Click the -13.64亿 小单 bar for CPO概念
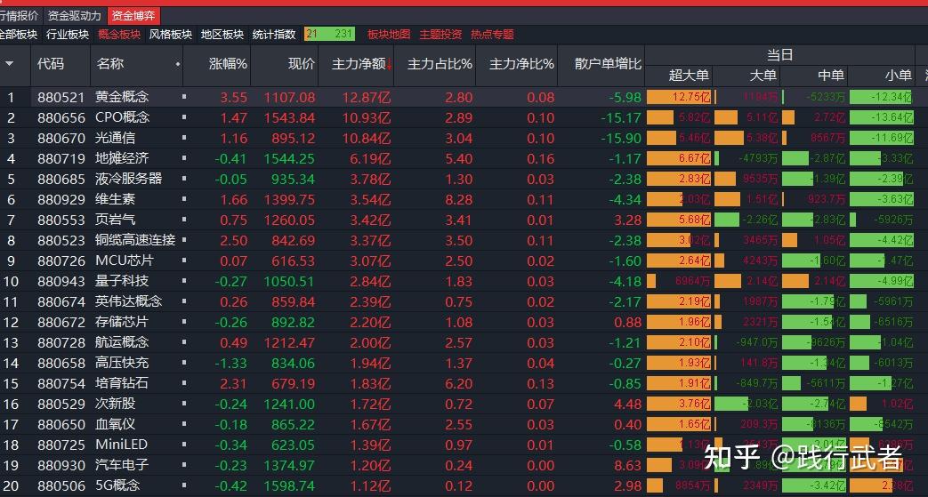This screenshot has height=497, width=928. (881, 117)
